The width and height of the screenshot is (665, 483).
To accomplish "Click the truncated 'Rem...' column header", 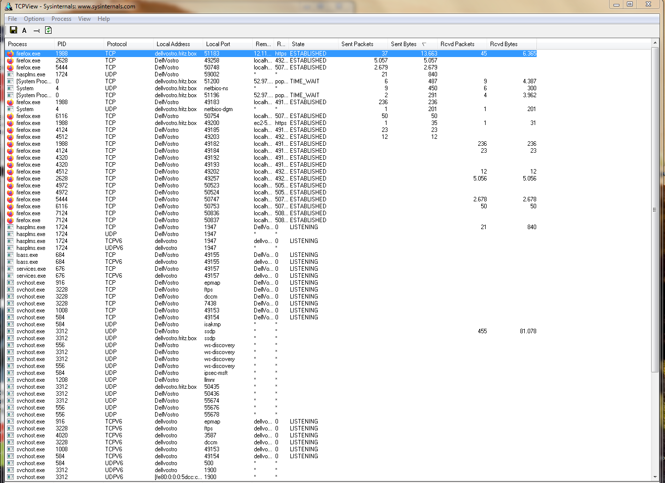I will coord(263,44).
